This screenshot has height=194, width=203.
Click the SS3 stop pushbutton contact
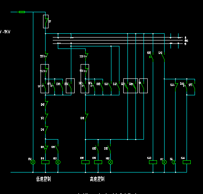pyautogui.click(x=87, y=56)
